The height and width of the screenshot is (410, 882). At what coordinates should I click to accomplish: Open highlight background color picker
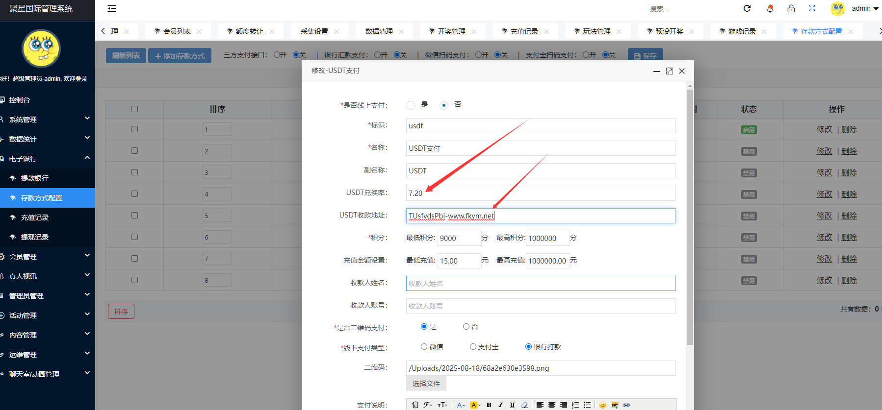tap(475, 405)
